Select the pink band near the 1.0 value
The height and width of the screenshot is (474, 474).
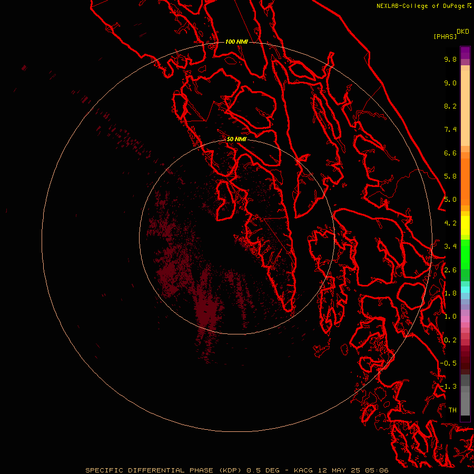465,319
